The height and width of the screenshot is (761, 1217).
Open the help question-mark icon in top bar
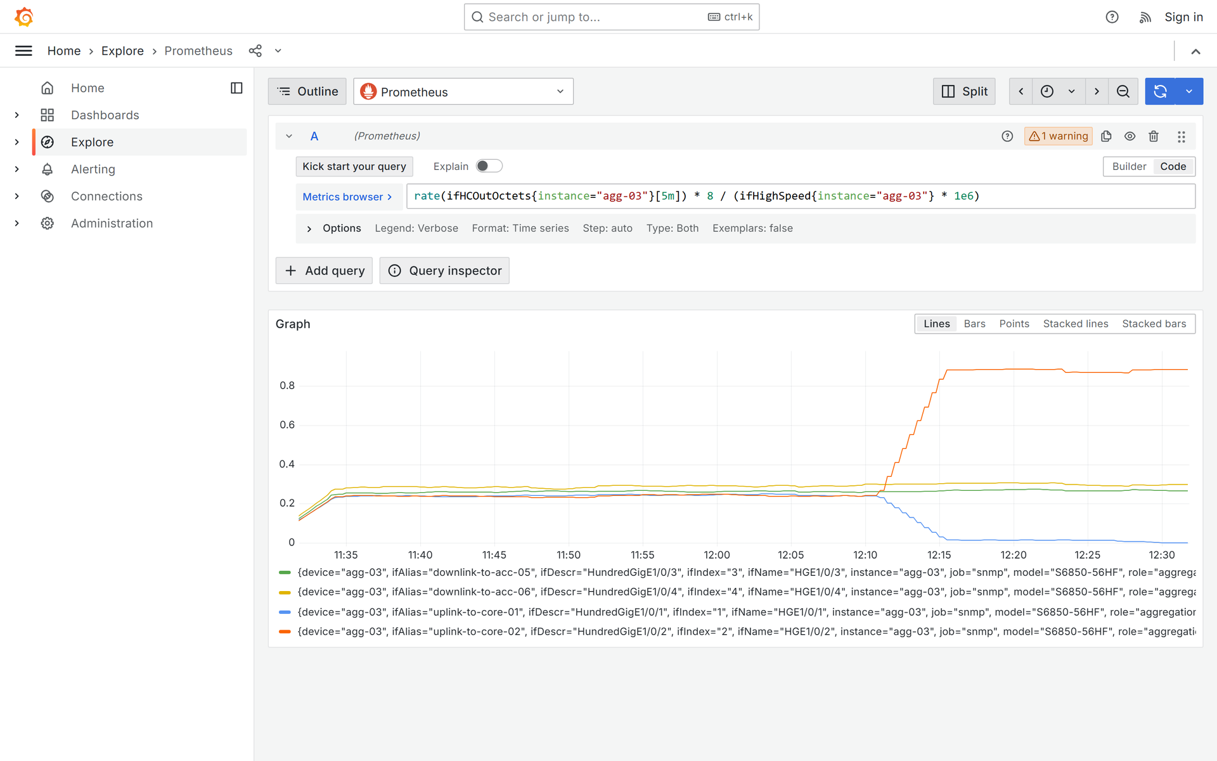1112,17
